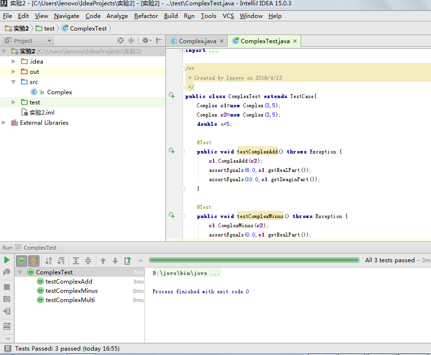Hide the Project tool window
Viewport: 431px width, 355px height.
[x=159, y=41]
